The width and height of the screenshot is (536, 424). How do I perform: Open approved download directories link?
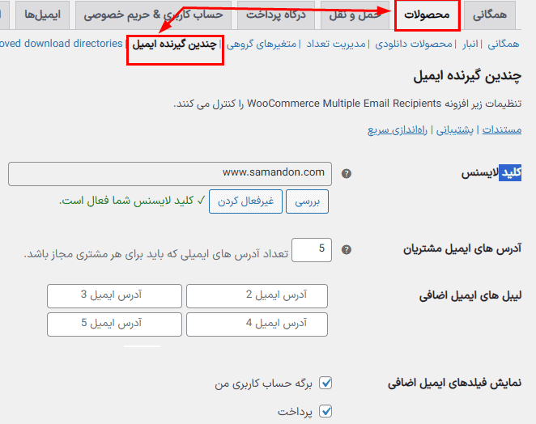click(61, 44)
